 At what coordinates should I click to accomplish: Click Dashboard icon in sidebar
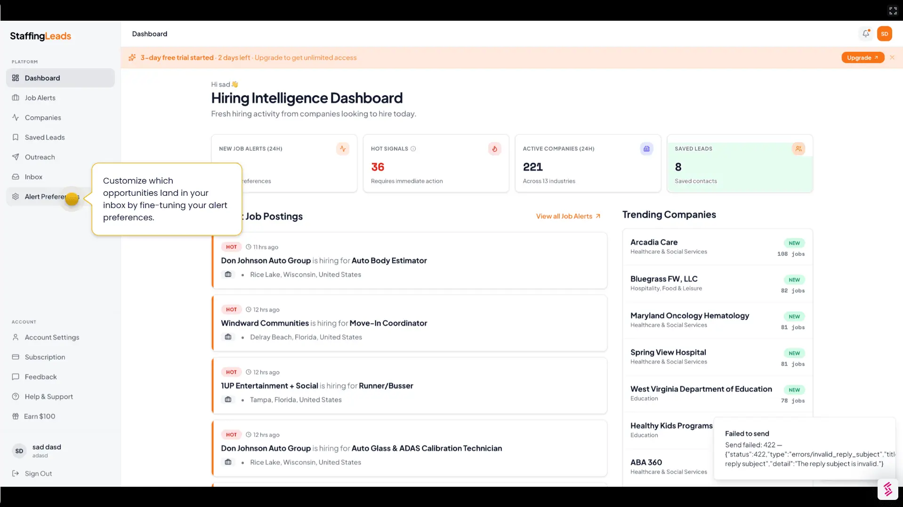16,78
